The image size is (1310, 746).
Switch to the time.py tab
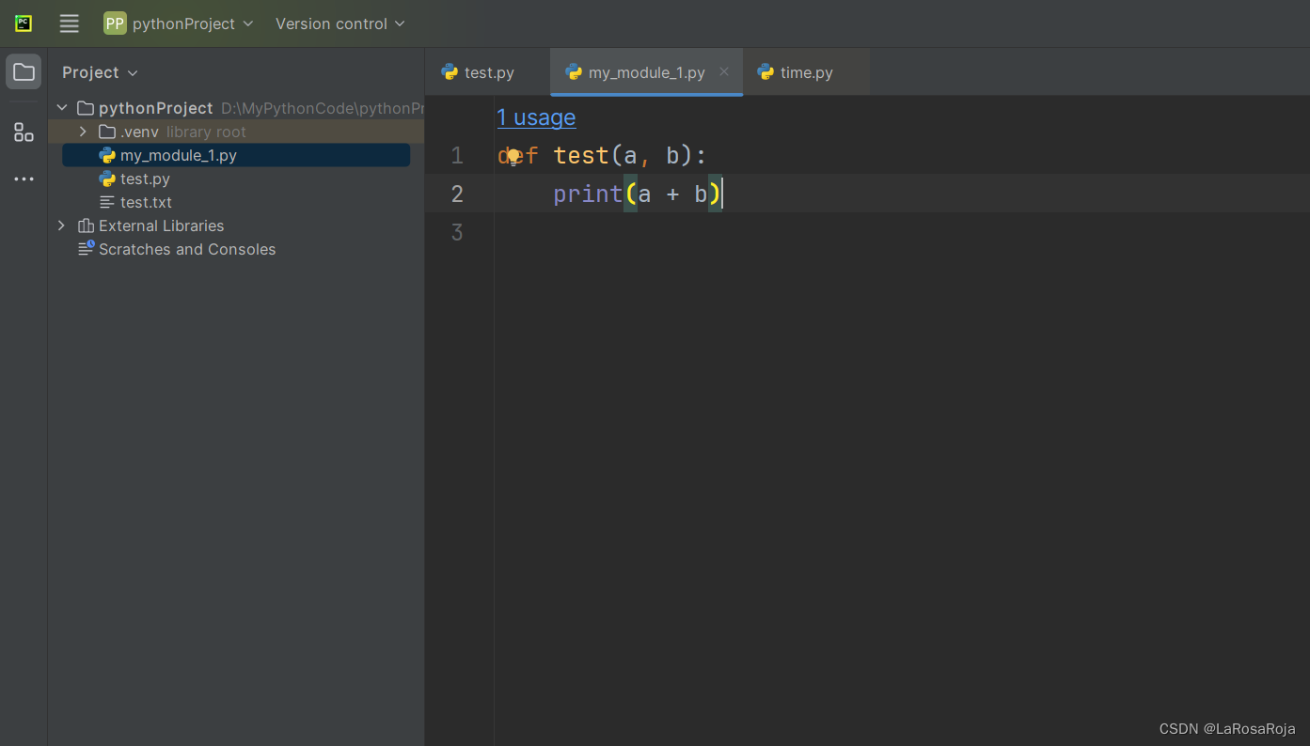(x=805, y=71)
